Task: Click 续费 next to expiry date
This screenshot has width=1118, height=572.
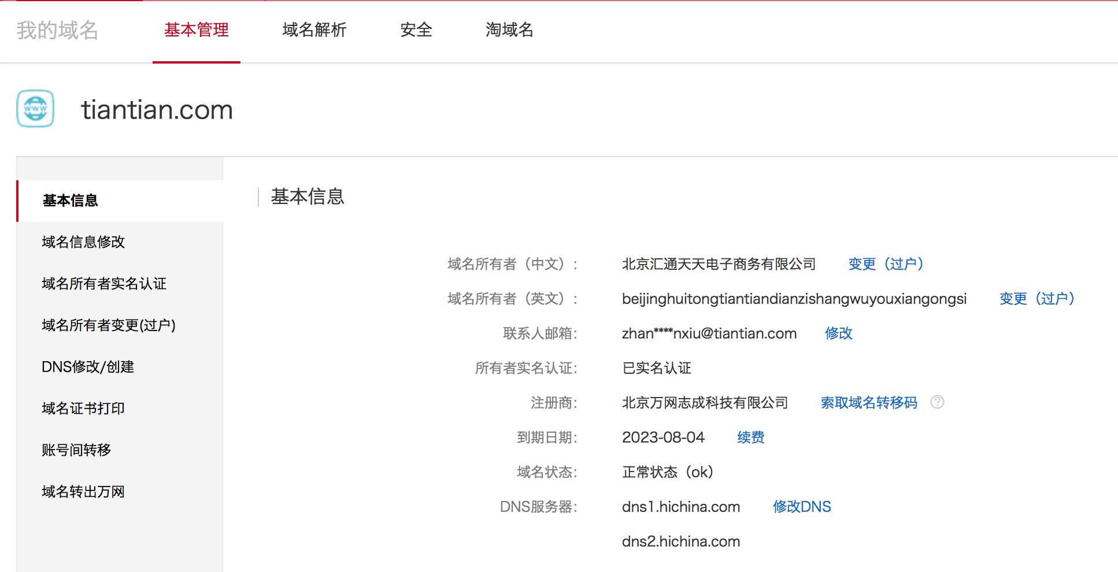Action: [x=751, y=437]
